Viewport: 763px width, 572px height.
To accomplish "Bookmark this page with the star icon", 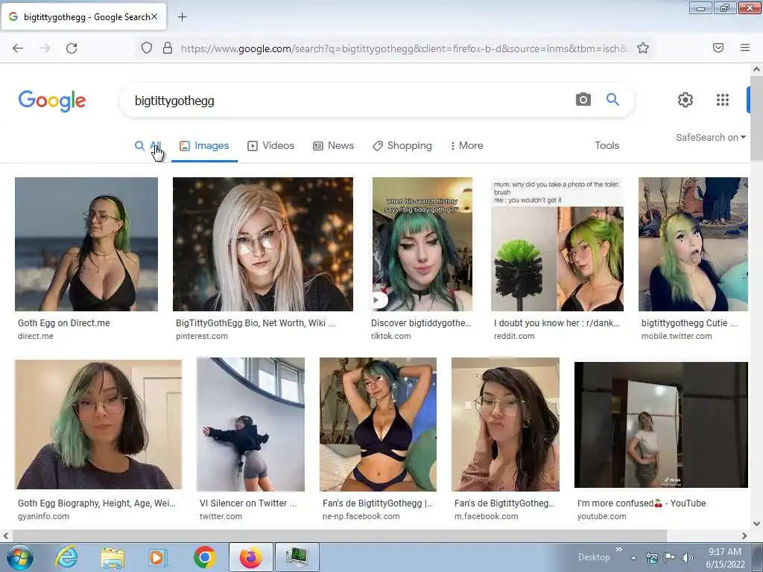I will pos(643,48).
